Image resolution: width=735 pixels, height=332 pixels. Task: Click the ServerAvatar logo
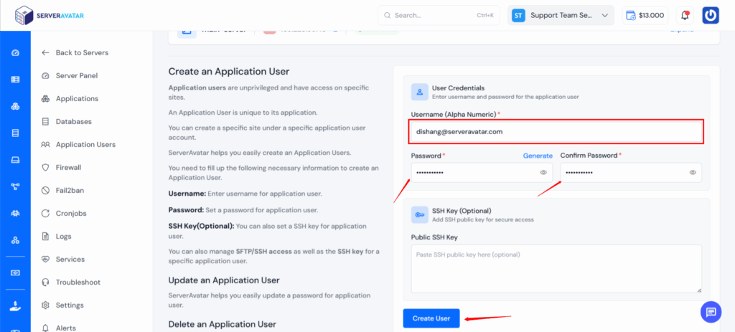45,14
